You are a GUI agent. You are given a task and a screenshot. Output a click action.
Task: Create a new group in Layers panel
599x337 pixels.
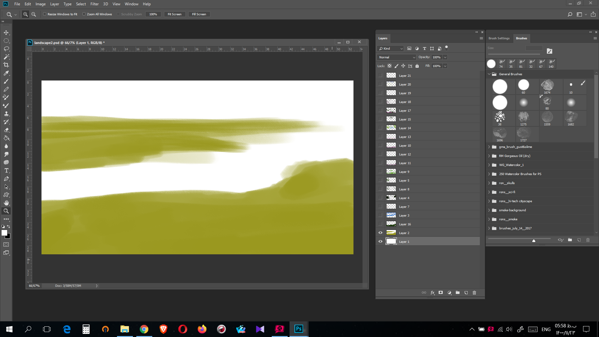point(458,293)
